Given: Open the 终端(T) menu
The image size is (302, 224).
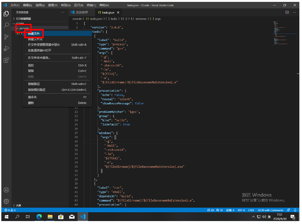Looking at the screenshot, I should coord(91,5).
